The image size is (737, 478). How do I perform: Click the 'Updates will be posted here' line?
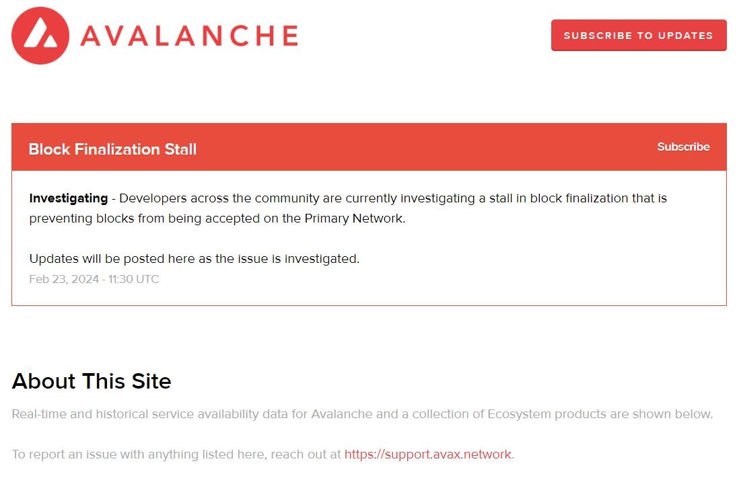point(195,259)
